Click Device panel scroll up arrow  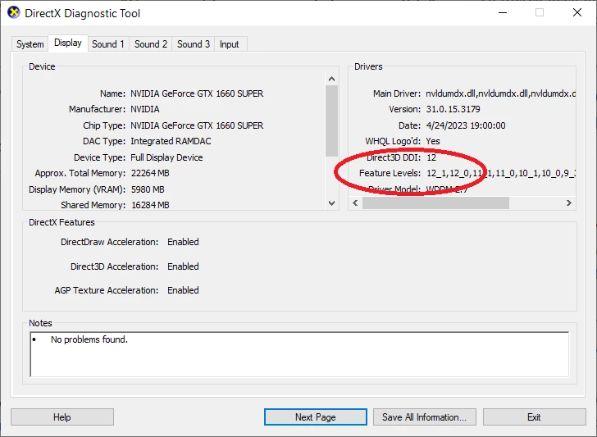click(x=331, y=79)
